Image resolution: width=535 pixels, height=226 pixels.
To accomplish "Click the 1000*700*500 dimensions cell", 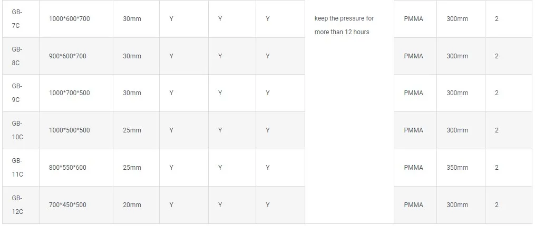I will 69,93.
